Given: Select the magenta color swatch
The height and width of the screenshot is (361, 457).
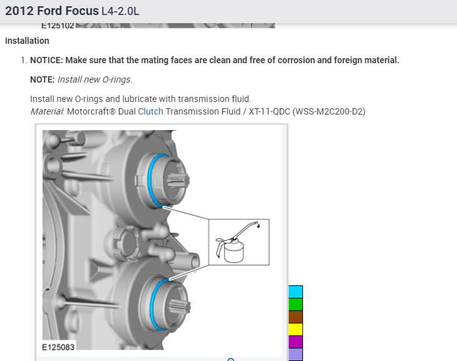Looking at the screenshot, I should [x=295, y=342].
